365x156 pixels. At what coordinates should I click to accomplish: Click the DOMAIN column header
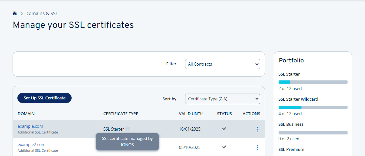click(x=26, y=114)
